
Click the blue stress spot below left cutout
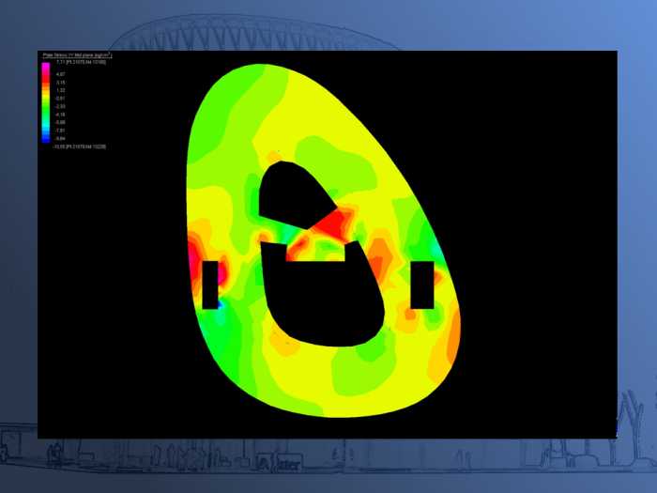pos(219,305)
